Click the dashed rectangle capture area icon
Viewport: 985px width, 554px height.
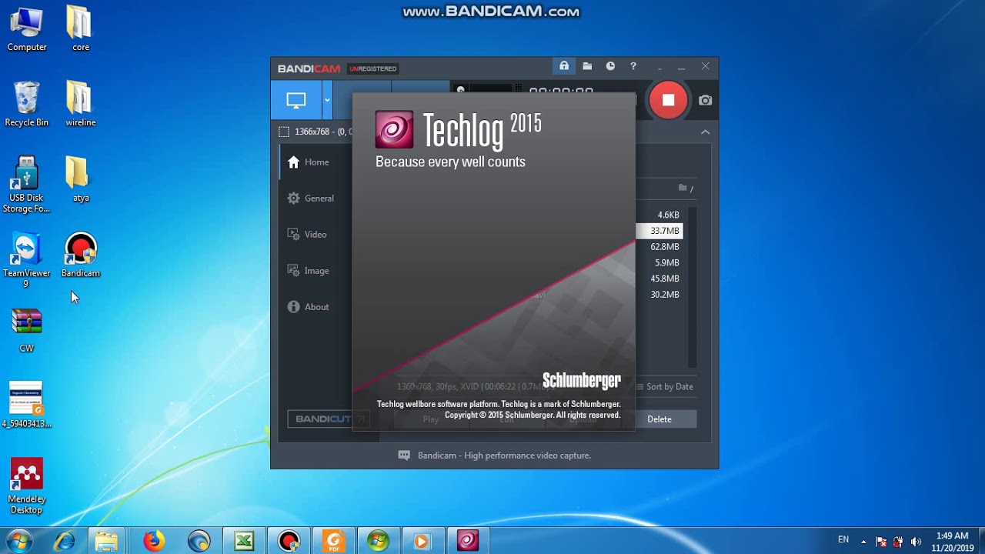[284, 132]
